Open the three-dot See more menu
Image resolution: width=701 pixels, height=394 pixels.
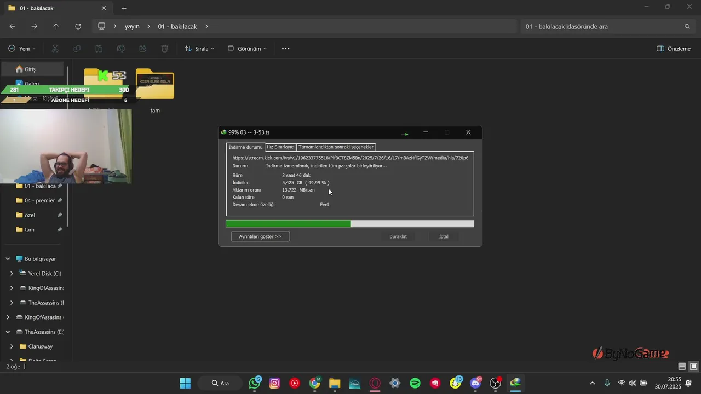[285, 49]
